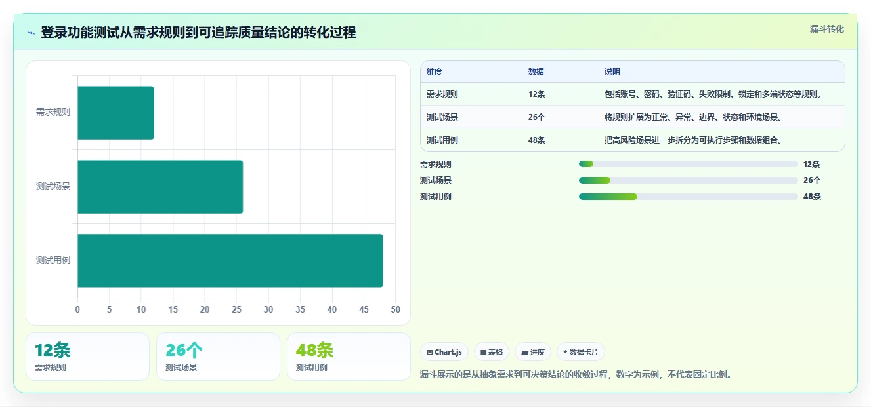Select the 测试场景 table row cell
Image resolution: width=871 pixels, height=407 pixels.
442,117
